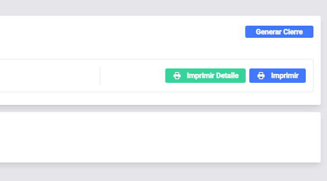The image size is (327, 181).
Task: Click the gray background below the lower card
Action: (158, 172)
